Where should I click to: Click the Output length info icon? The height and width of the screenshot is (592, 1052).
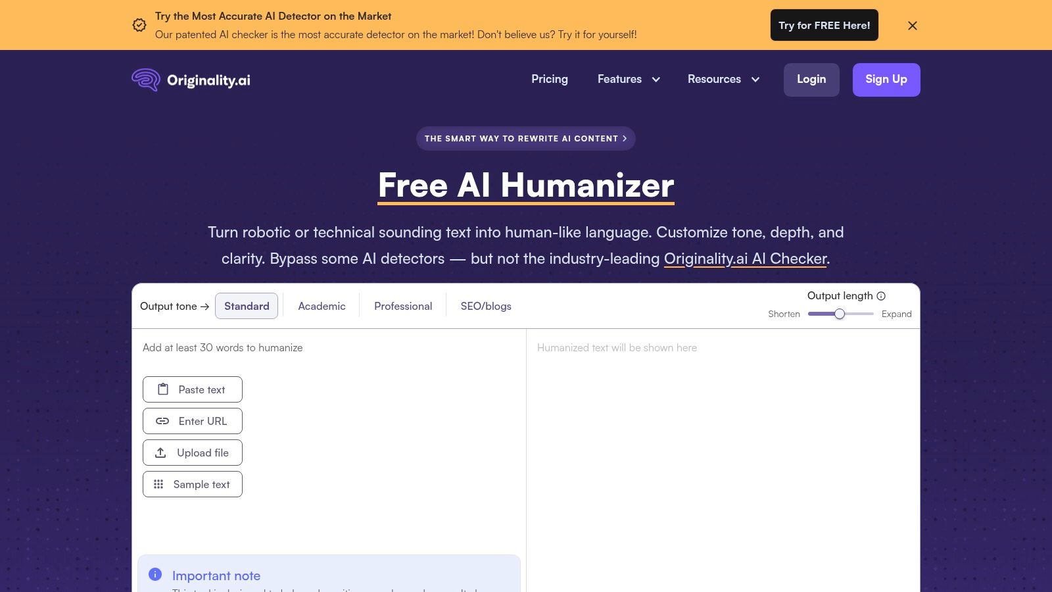[881, 296]
